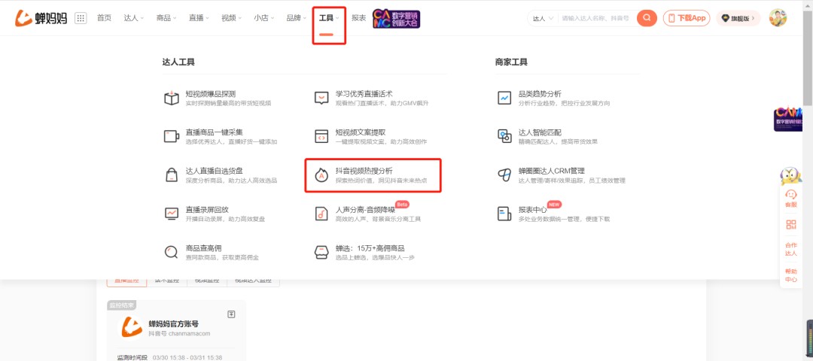Screen dimensions: 813x361
Task: Click the 直播录屏回放 monitor icon
Action: [x=172, y=213]
